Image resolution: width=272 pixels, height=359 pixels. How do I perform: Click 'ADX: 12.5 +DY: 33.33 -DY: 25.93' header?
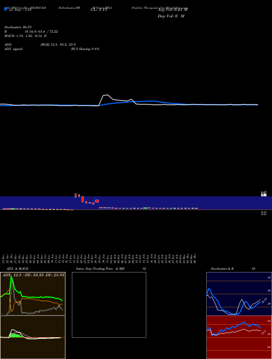point(33,275)
